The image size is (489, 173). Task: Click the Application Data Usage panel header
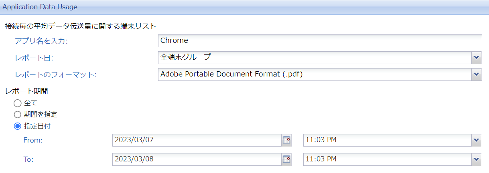(x=40, y=7)
